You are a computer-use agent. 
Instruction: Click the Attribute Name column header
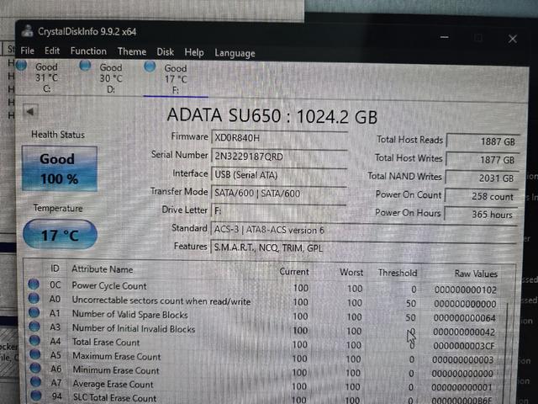coord(103,269)
